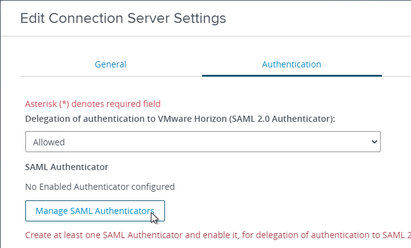Click the word Settings in the dialog title
Viewport: 411px width, 248px height.
tap(200, 19)
